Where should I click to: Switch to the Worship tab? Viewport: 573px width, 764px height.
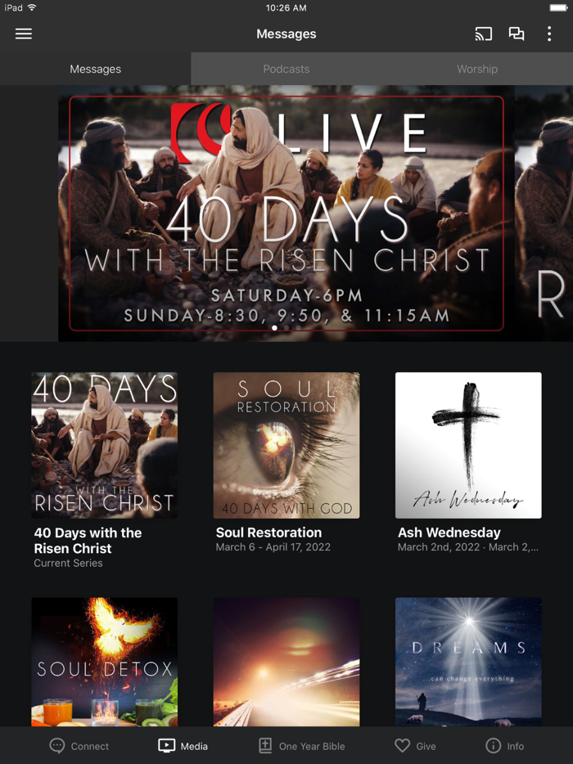477,70
